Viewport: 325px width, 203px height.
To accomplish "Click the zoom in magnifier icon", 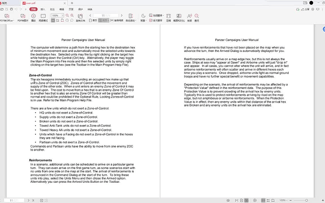I will pyautogui.click(x=72, y=16).
